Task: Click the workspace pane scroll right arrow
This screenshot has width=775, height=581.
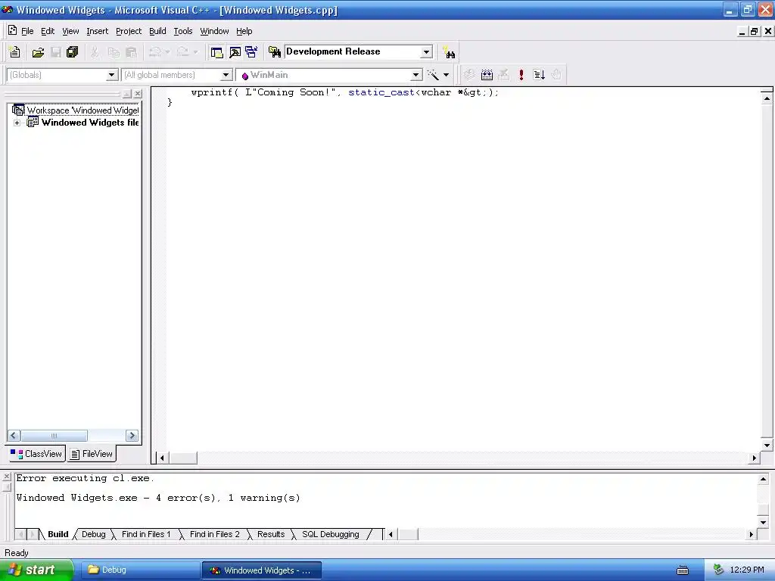Action: pos(132,435)
